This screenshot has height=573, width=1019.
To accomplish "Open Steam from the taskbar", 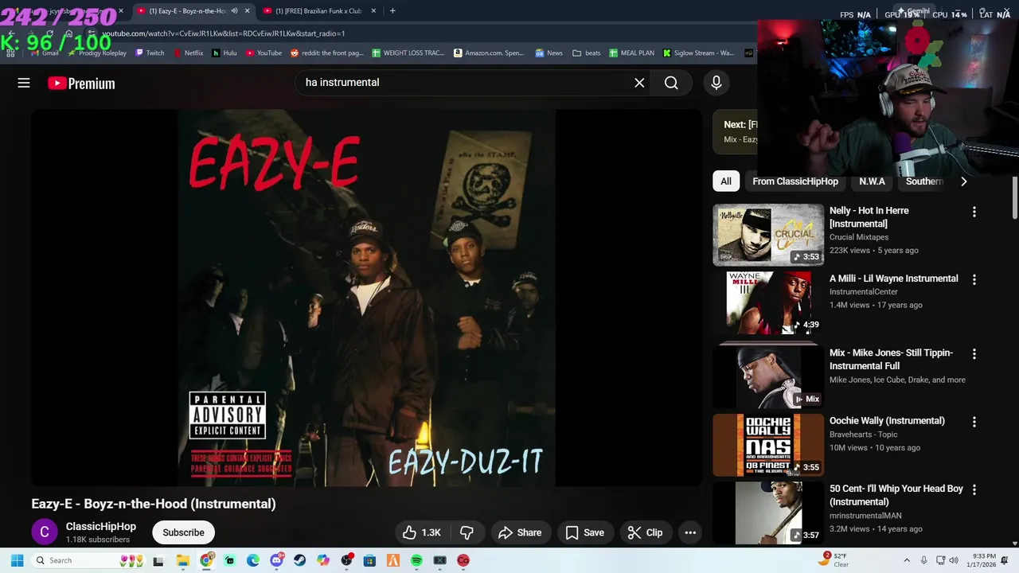I will [299, 560].
